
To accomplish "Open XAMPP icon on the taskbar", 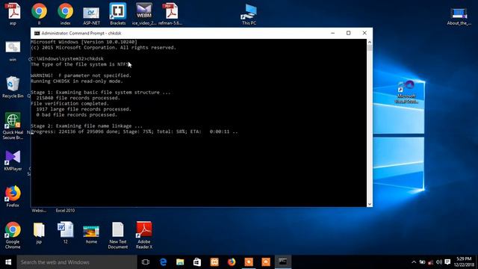I will pyautogui.click(x=214, y=262).
